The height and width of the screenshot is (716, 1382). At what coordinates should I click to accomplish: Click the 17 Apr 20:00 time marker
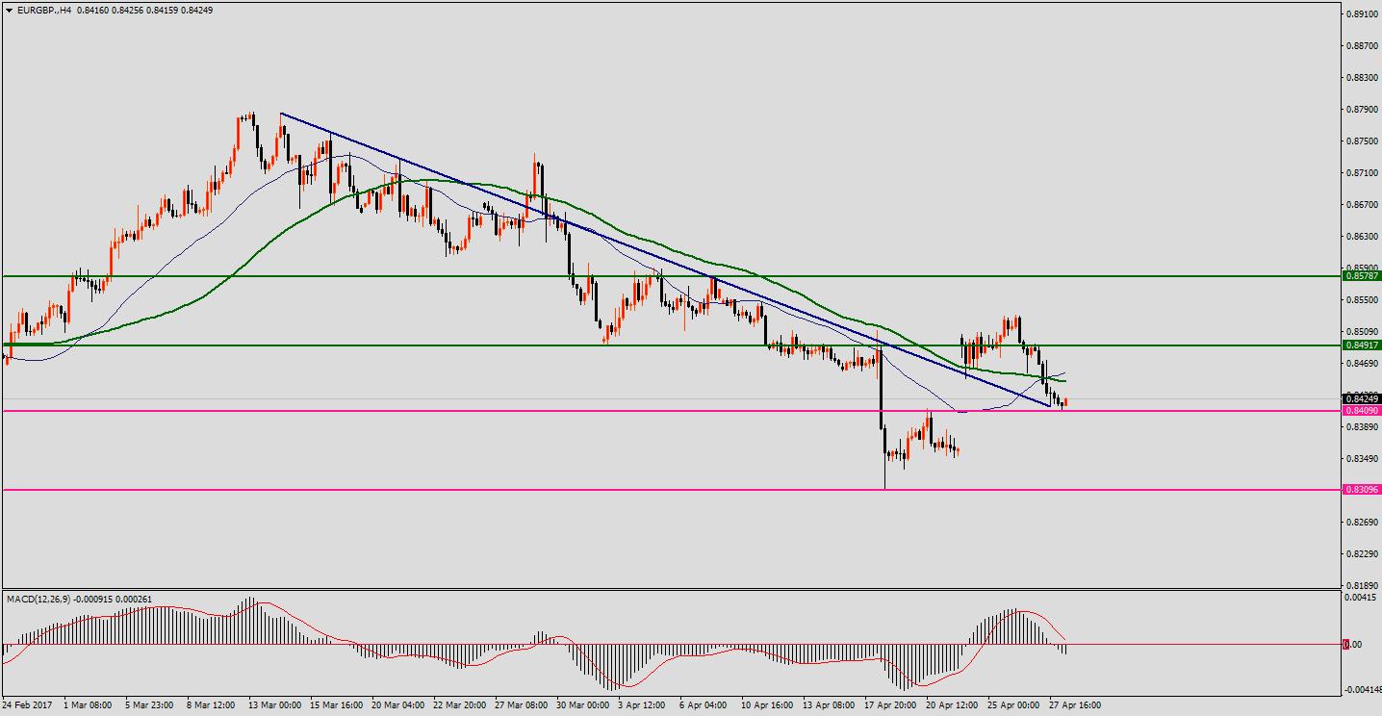889,705
